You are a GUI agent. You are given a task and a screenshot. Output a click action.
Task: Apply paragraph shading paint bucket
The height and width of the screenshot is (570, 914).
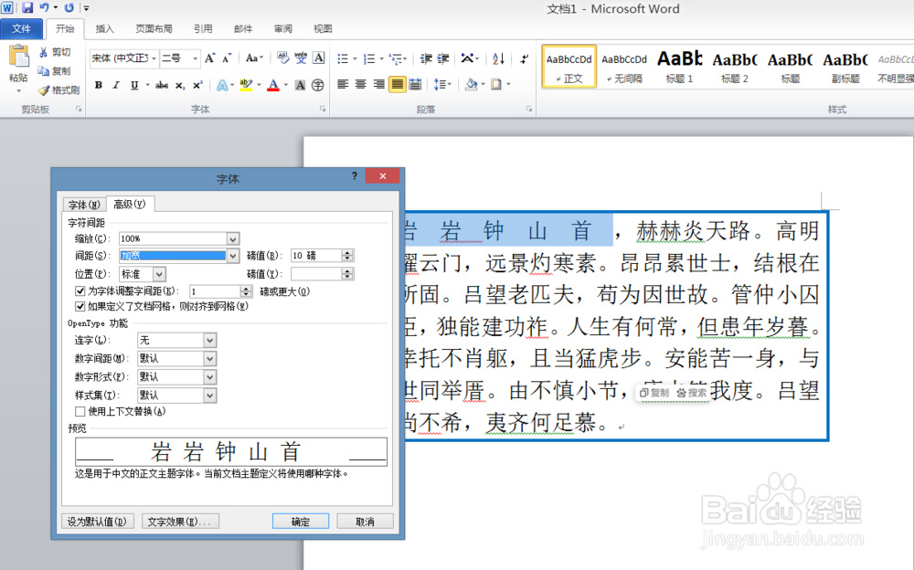click(x=471, y=85)
